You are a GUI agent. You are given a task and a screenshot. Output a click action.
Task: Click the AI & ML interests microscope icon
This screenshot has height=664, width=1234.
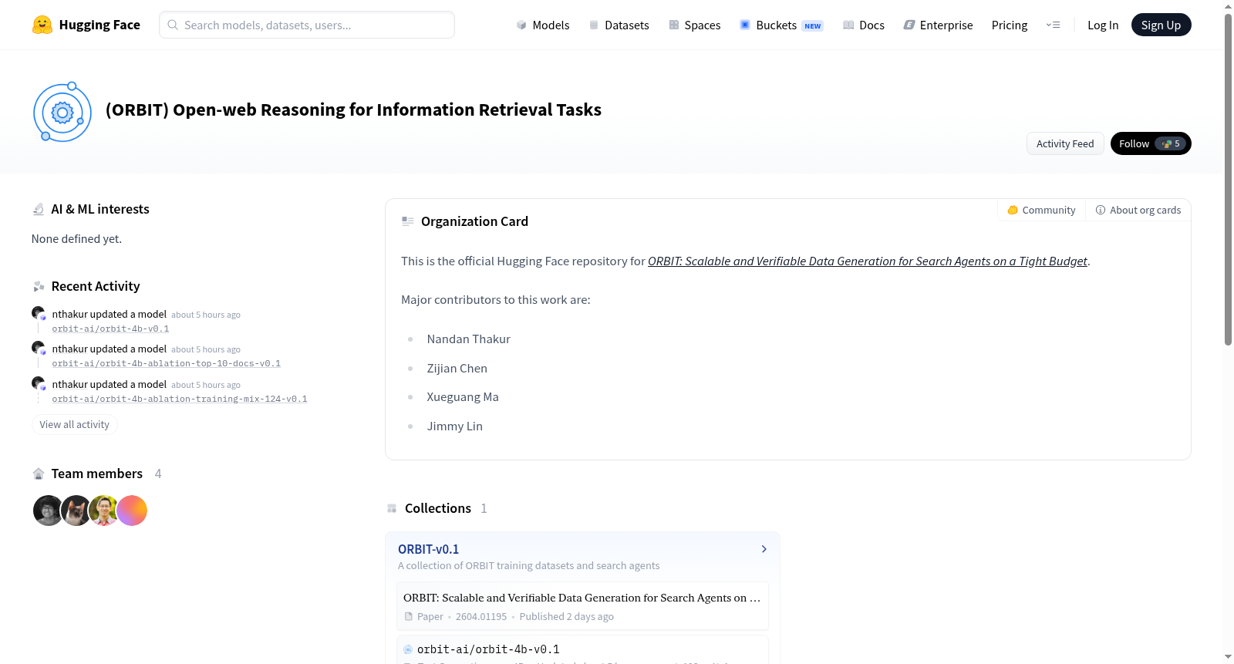tap(39, 209)
